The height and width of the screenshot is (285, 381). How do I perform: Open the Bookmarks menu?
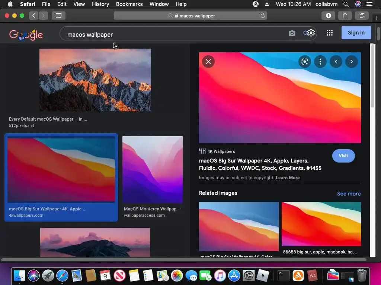click(129, 4)
